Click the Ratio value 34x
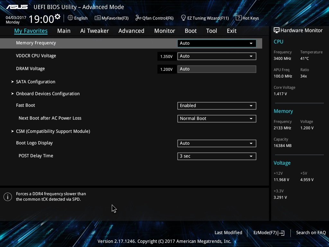 click(x=303, y=76)
